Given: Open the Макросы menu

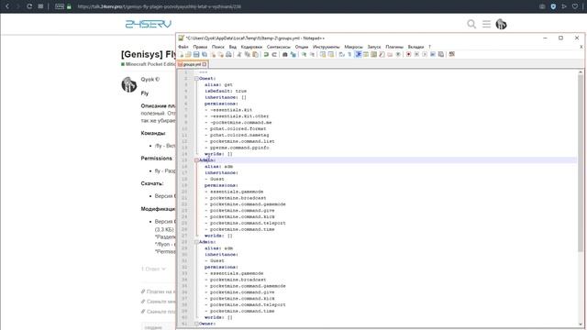Looking at the screenshot, I should coord(353,47).
